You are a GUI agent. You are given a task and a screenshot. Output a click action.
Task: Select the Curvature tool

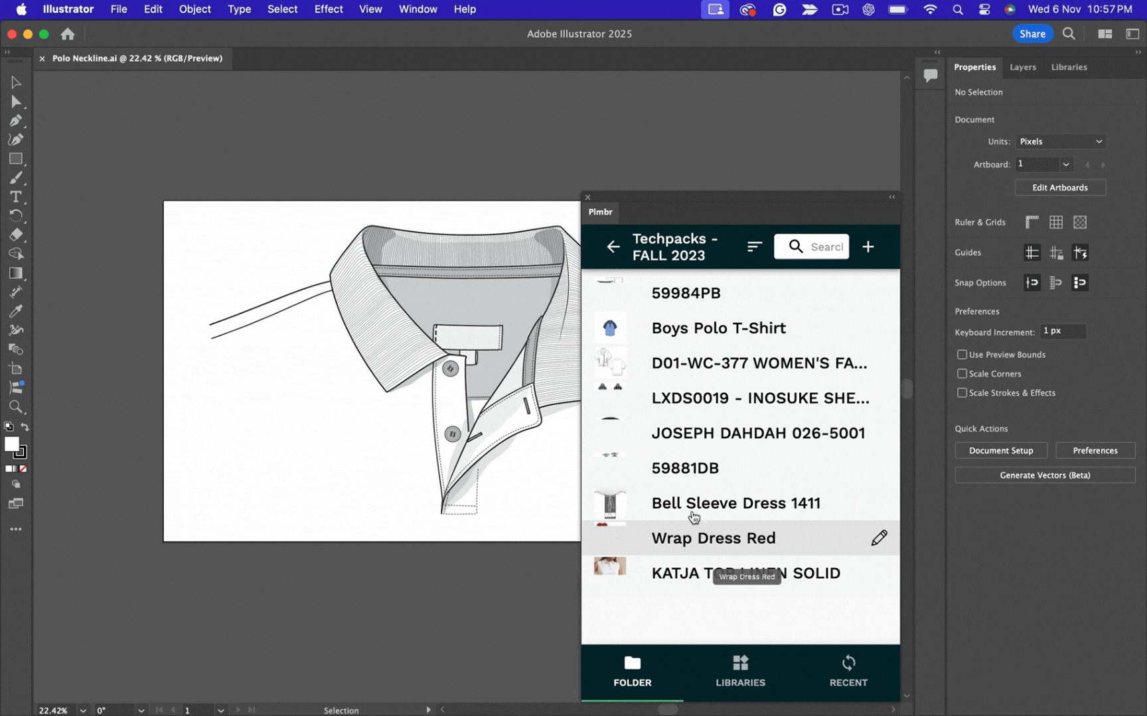pos(16,140)
